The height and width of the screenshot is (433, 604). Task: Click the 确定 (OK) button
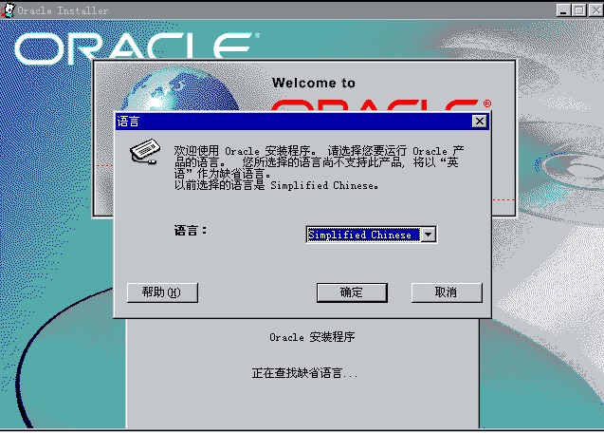tap(352, 292)
